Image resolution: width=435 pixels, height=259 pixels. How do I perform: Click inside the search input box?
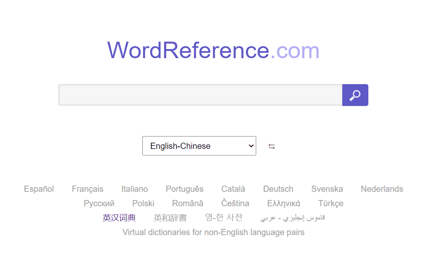click(199, 95)
